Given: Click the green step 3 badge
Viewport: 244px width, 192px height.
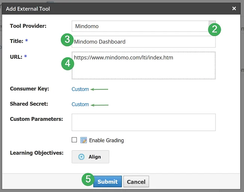Looking at the screenshot, I should pos(67,40).
